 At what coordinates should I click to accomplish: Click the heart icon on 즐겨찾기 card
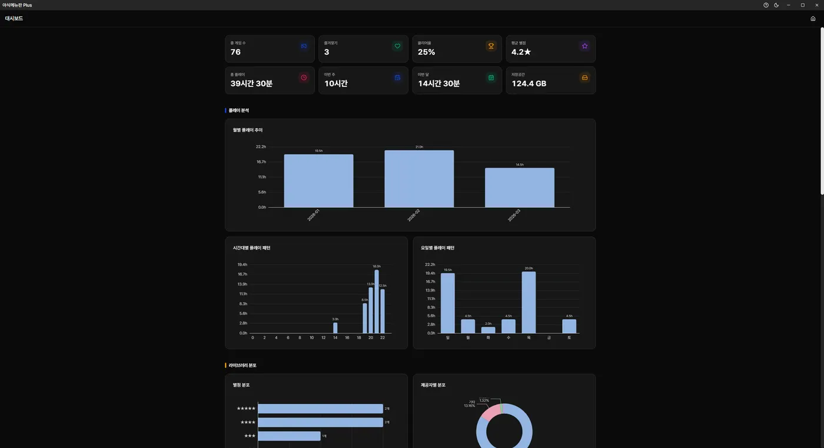pyautogui.click(x=397, y=46)
